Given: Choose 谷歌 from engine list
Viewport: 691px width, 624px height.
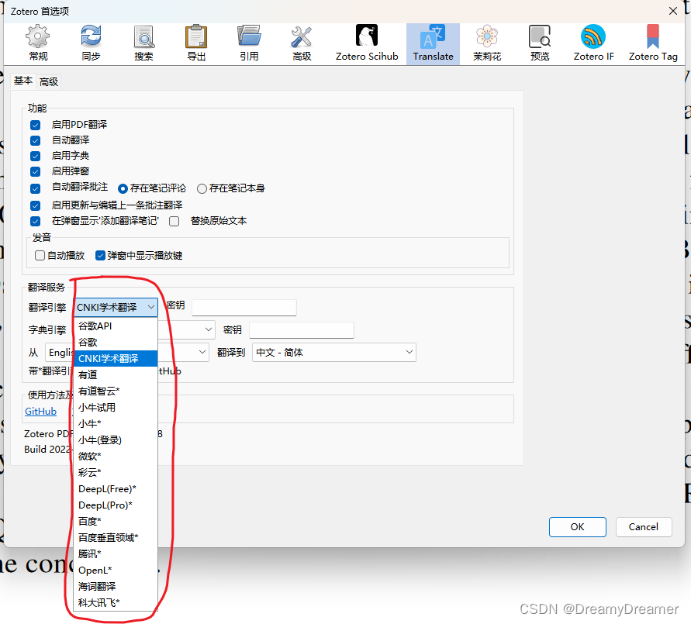Looking at the screenshot, I should coord(116,342).
